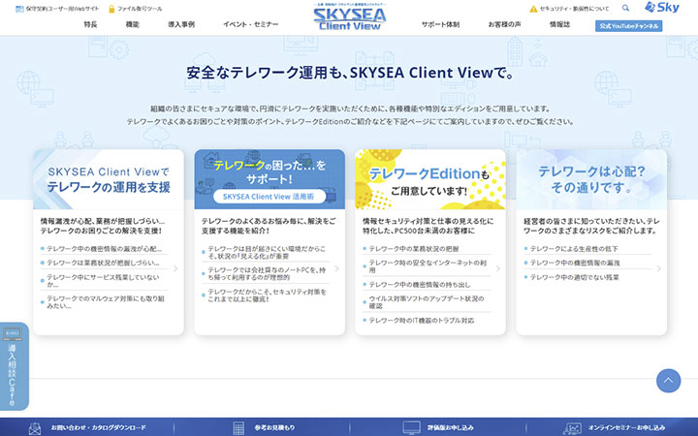Click the SKYSEA Client View logo

[x=350, y=18]
